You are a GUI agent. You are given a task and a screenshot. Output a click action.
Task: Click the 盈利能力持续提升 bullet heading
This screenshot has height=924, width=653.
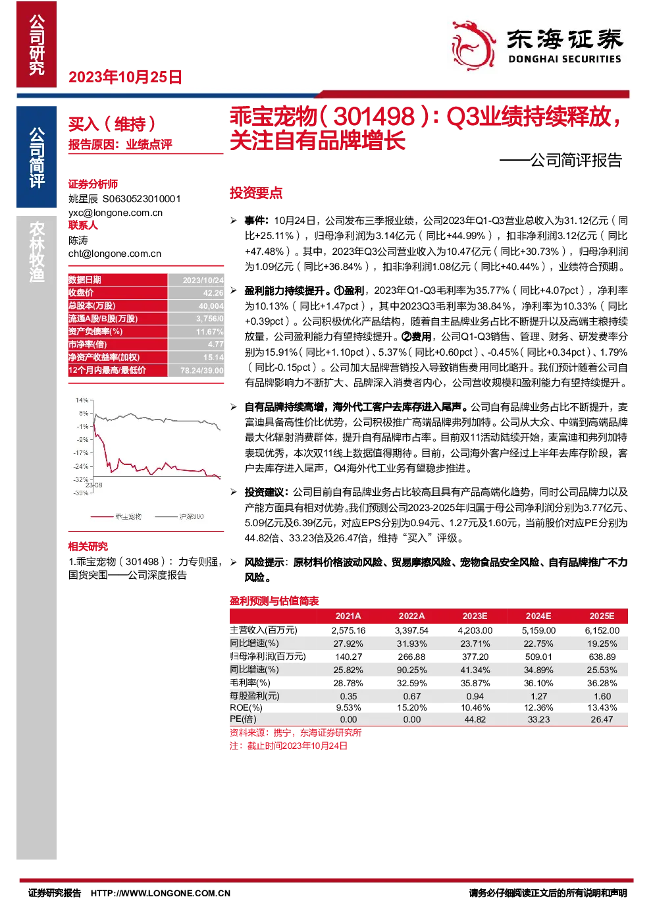(x=287, y=290)
